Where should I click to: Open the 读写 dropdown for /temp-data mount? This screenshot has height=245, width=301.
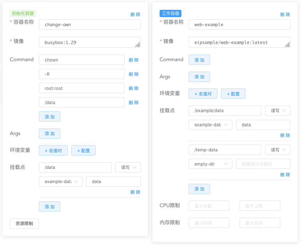pyautogui.click(x=277, y=150)
